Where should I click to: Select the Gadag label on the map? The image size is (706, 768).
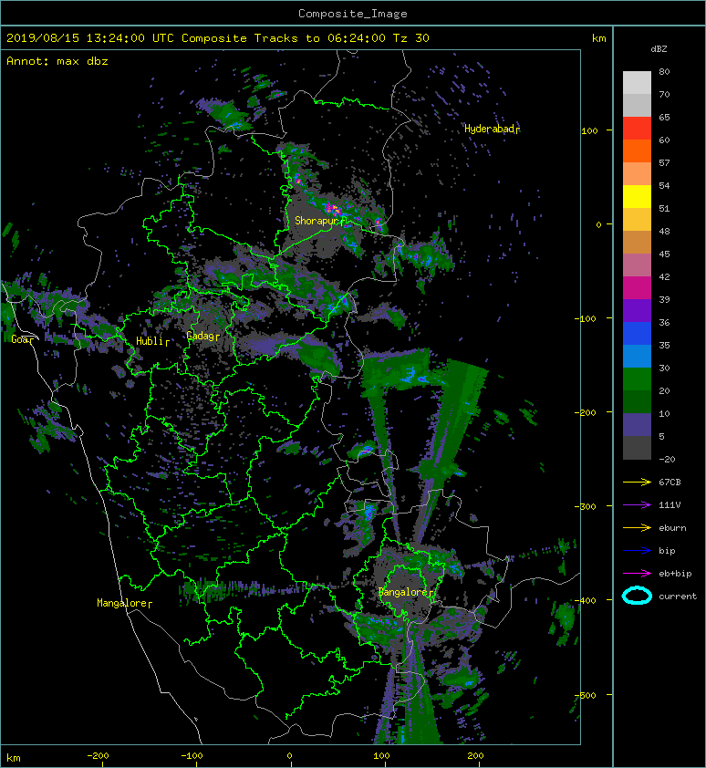(202, 336)
